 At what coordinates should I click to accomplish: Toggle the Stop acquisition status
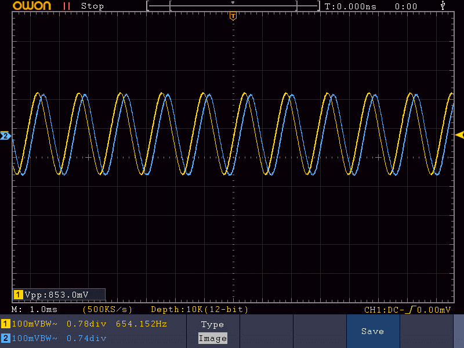click(92, 6)
